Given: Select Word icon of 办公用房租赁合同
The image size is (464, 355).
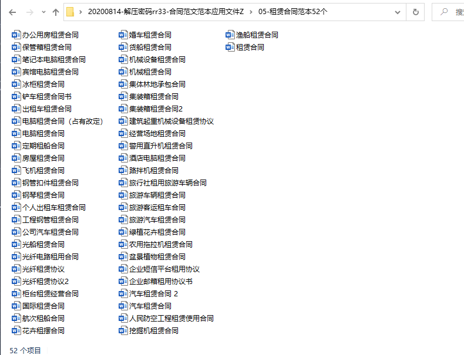Looking at the screenshot, I should [16, 35].
